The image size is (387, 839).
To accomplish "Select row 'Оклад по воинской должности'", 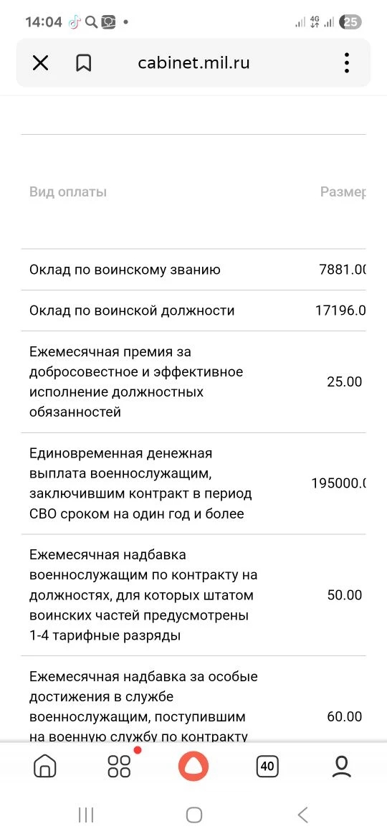I will (x=193, y=311).
